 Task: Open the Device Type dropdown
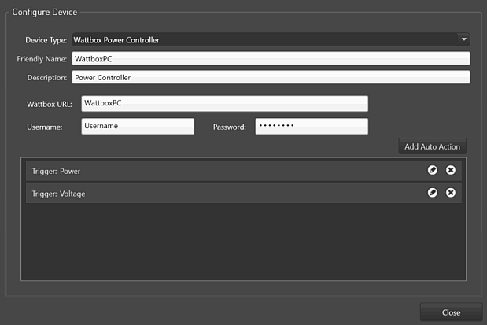[x=271, y=40]
